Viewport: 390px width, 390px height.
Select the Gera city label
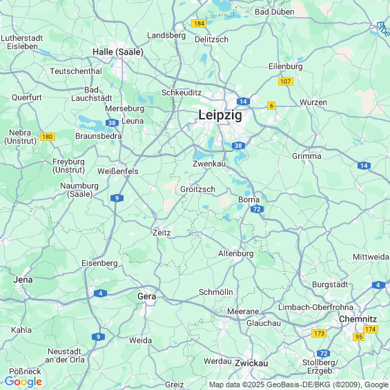tap(147, 297)
